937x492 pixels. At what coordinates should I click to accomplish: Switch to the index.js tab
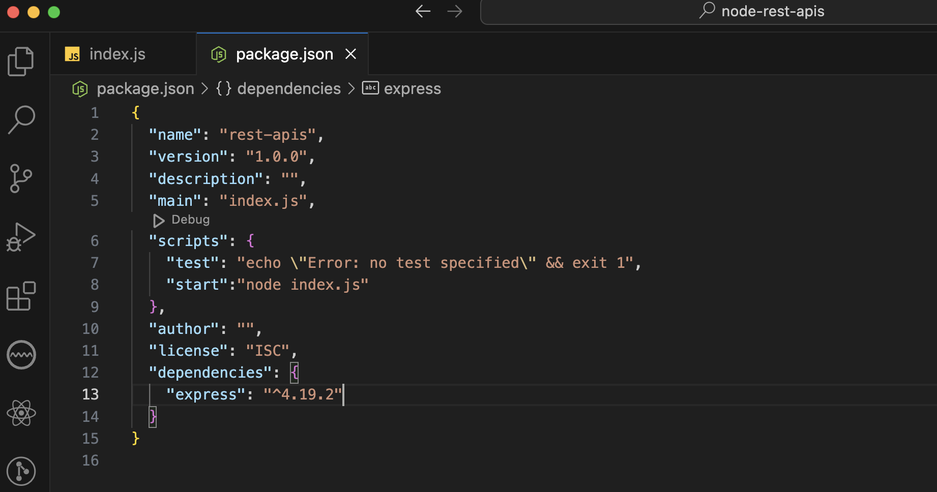coord(117,54)
